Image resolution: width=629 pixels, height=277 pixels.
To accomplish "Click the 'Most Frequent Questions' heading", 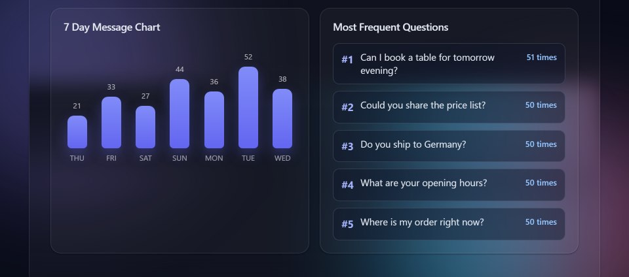I will point(391,27).
